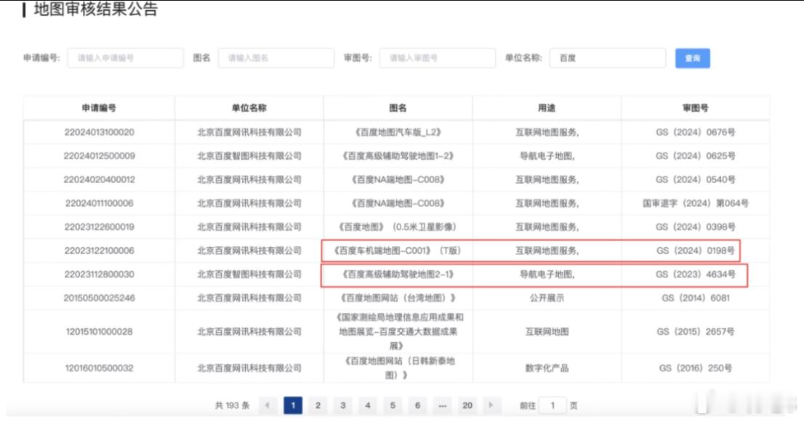804x422 pixels.
Task: Click map name 《百度高级辅助驾驶地图1-2》
Action: (x=398, y=155)
